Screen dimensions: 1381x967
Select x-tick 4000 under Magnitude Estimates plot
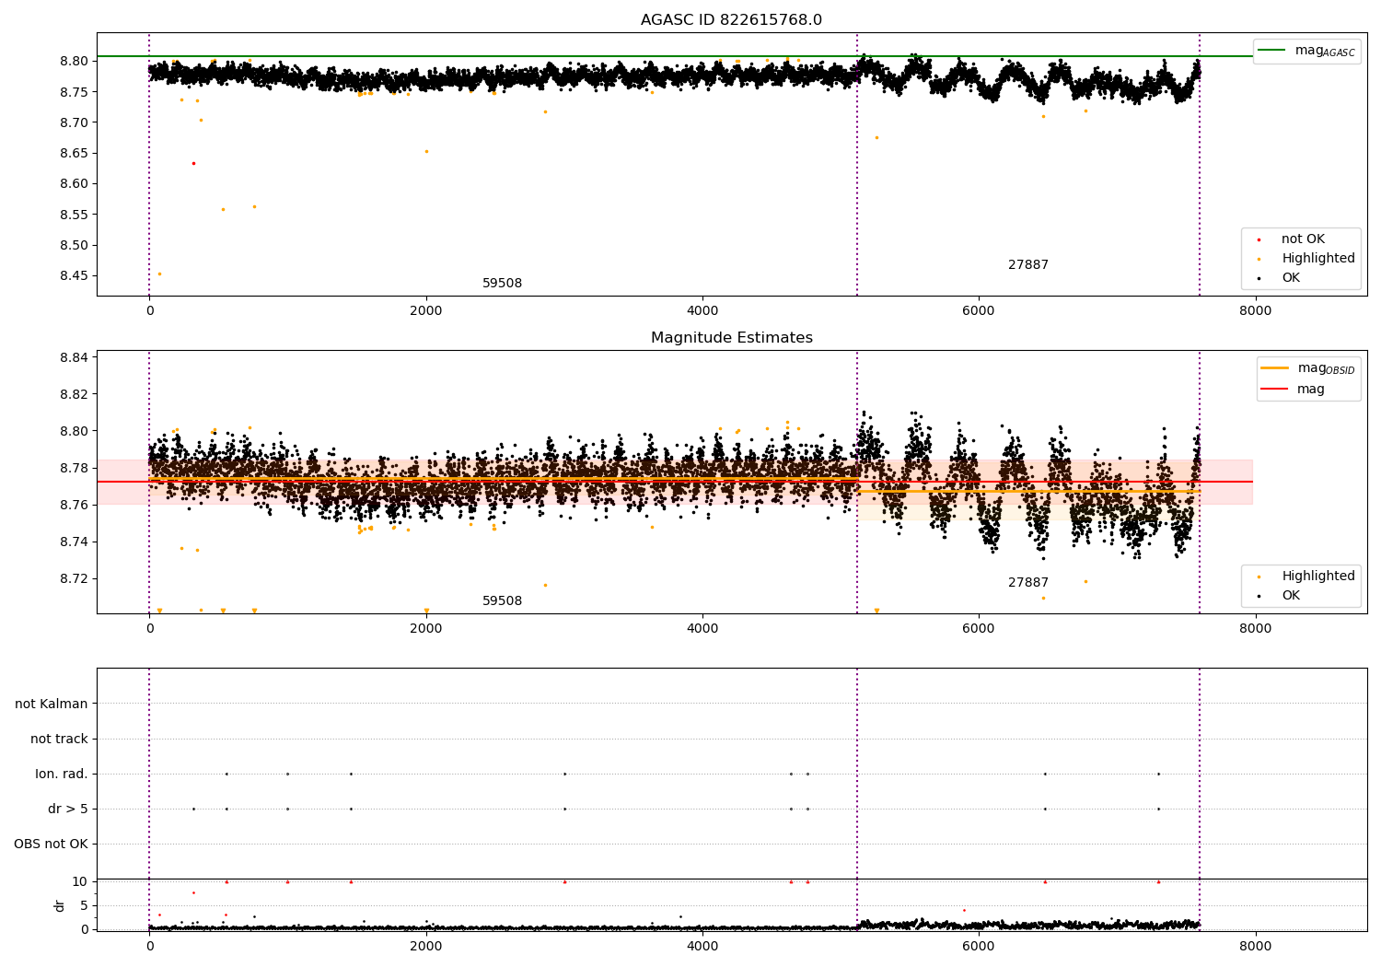click(702, 629)
